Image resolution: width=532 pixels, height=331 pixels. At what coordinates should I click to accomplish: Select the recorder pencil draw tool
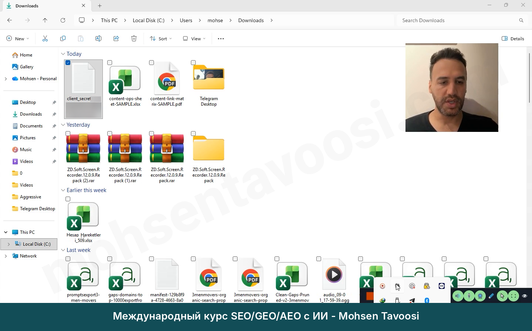click(491, 296)
